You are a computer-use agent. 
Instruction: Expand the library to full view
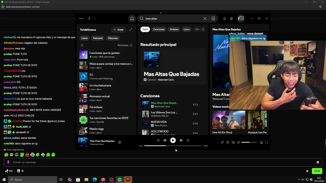131,30
